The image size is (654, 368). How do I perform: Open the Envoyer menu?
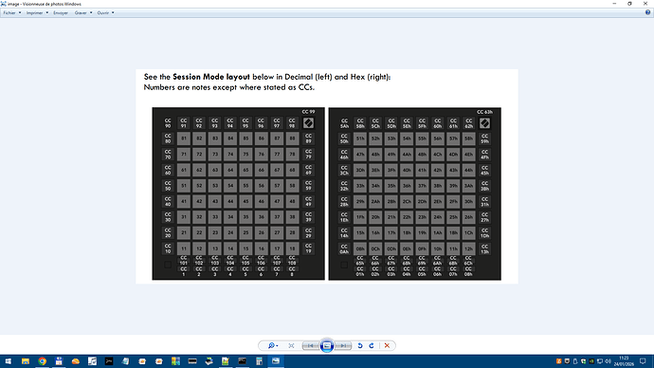[x=61, y=13]
